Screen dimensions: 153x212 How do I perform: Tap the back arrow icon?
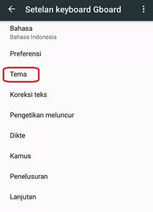[x=12, y=9]
